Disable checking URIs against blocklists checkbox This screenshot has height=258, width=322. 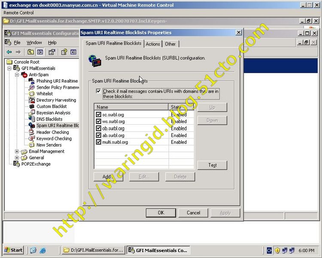tap(99, 91)
